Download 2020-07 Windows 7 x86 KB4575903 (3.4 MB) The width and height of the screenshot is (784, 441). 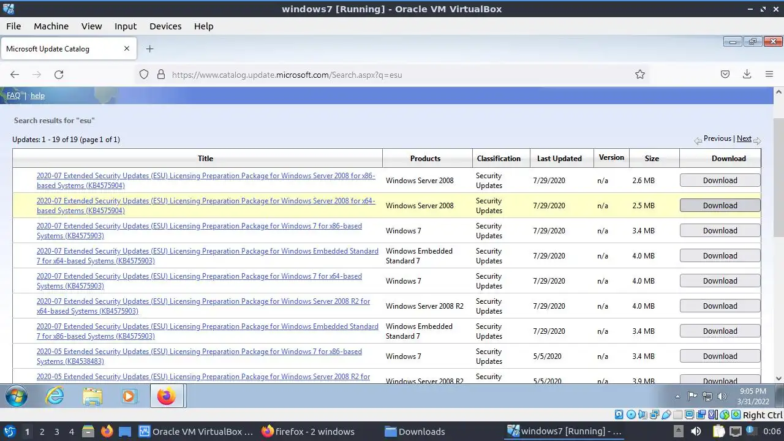tap(720, 231)
